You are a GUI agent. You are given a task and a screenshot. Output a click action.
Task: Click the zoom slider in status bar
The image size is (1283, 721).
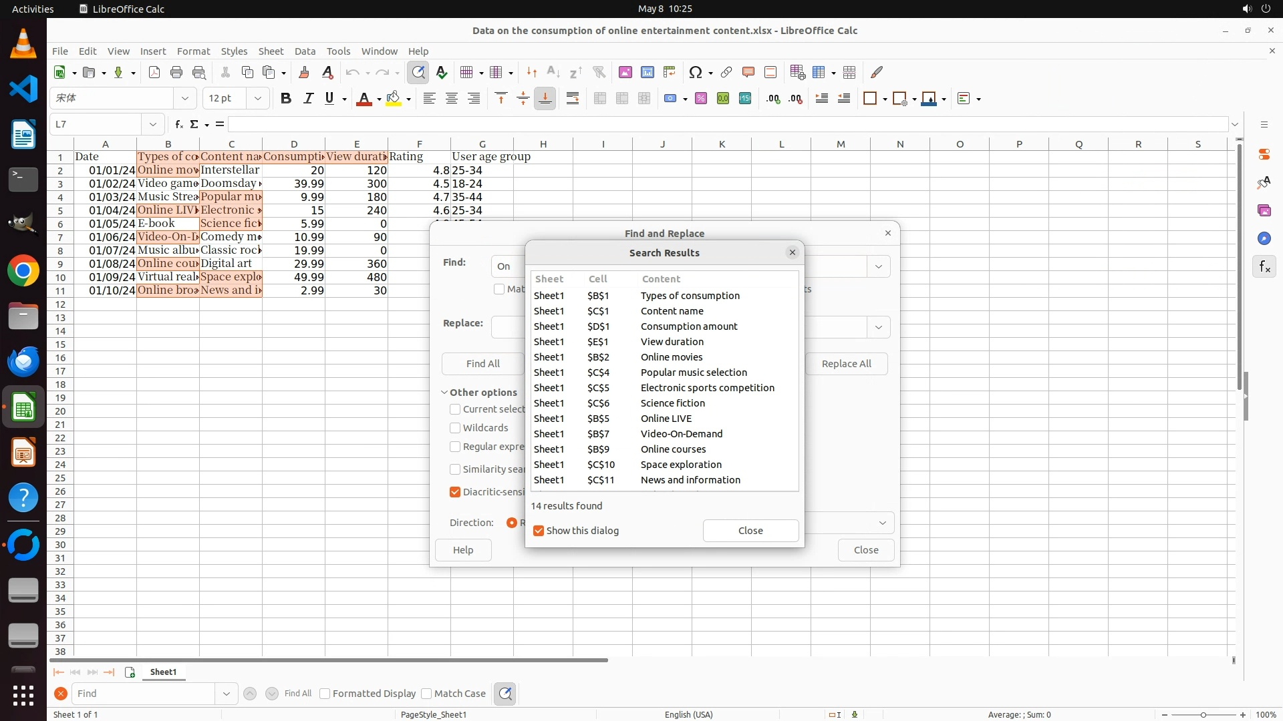point(1203,715)
